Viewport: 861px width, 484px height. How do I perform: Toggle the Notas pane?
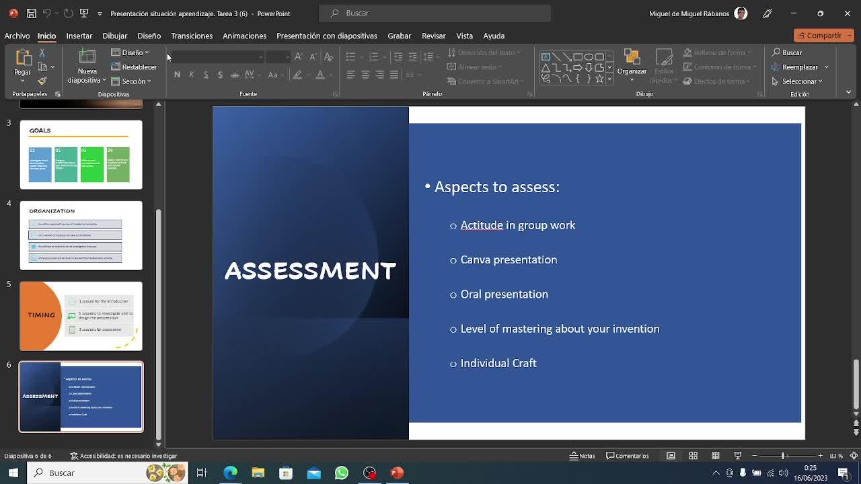582,456
